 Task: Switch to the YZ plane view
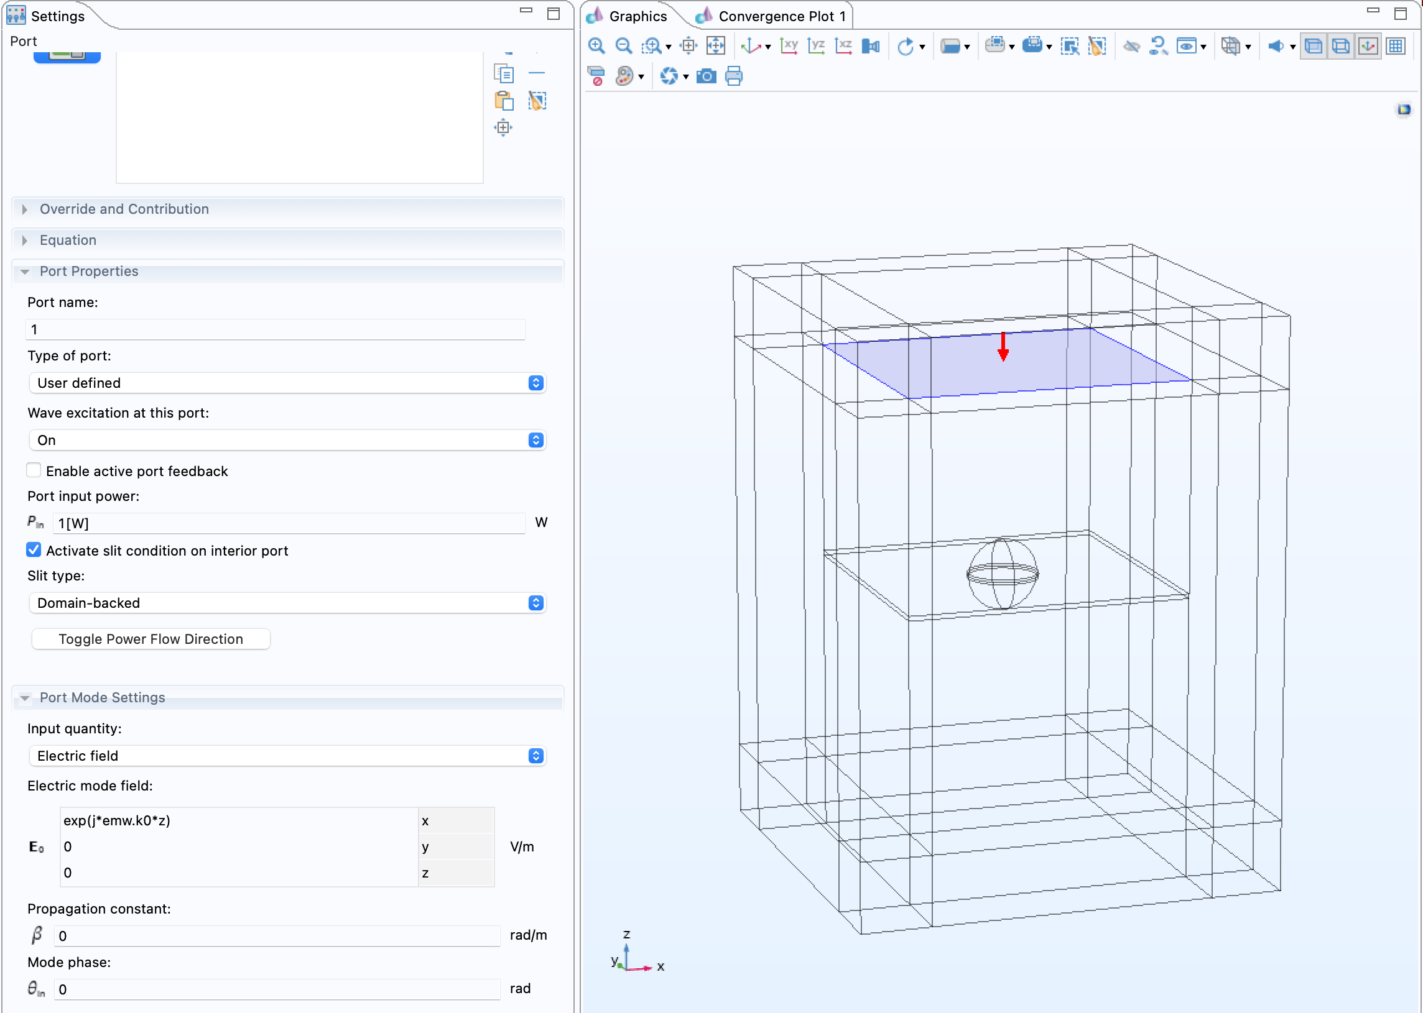tap(816, 46)
